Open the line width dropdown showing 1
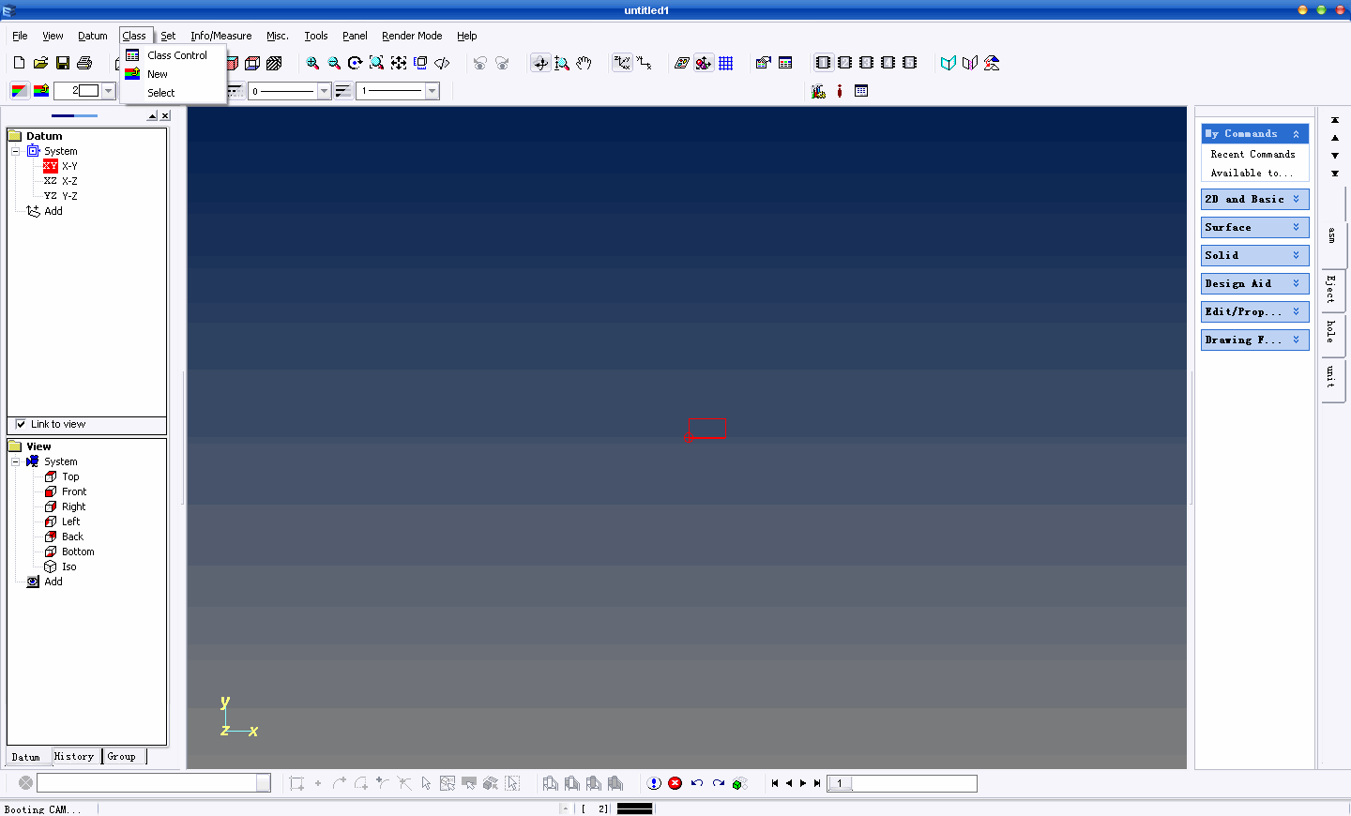 433,91
